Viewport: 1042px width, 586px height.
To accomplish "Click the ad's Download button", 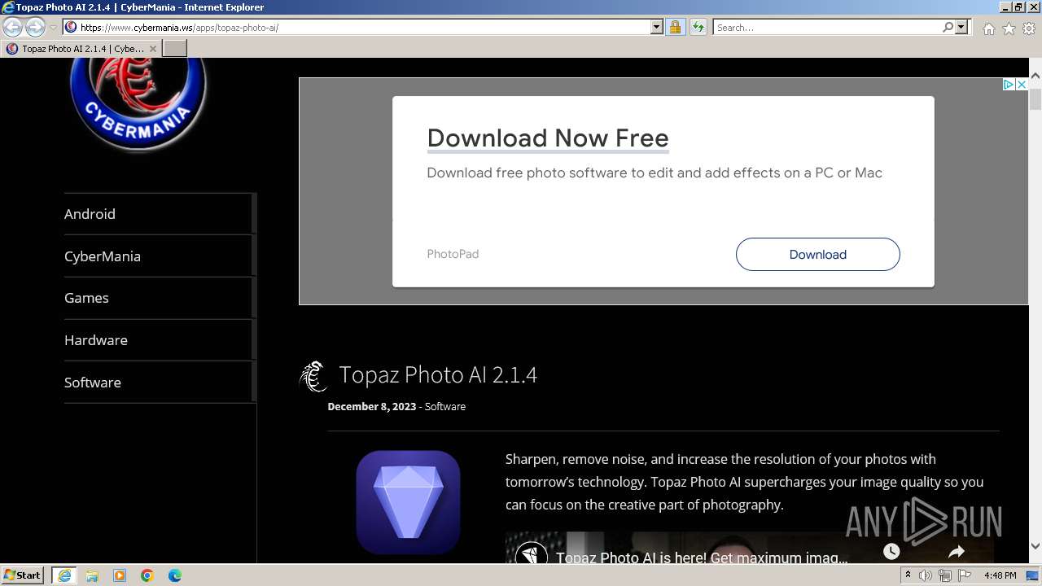I will pos(818,254).
